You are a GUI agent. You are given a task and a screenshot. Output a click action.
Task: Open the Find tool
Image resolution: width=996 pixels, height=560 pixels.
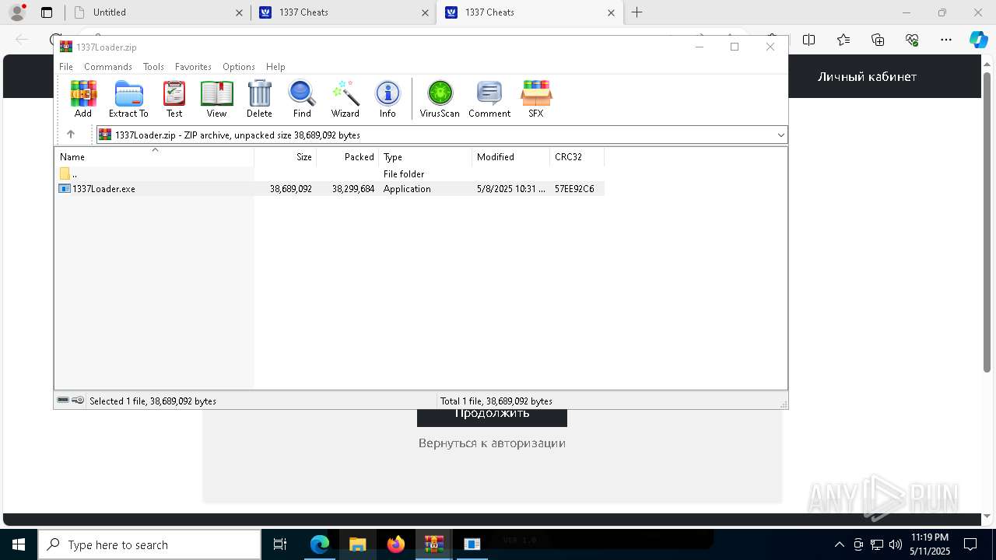click(x=302, y=99)
